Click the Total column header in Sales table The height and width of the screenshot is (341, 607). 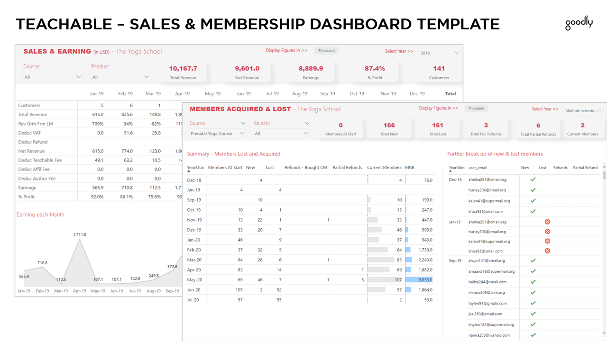(x=451, y=94)
